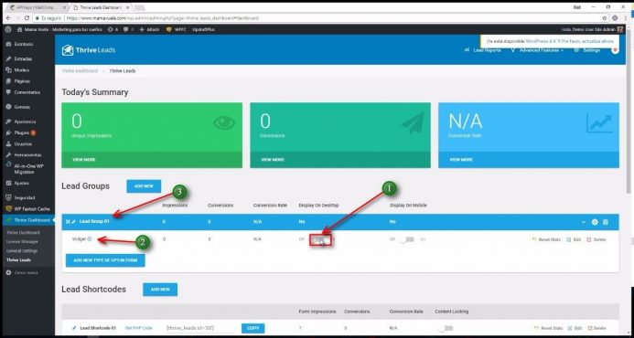Image resolution: width=634 pixels, height=338 pixels.
Task: Open Lead Group 01 settings gear
Action: point(595,222)
